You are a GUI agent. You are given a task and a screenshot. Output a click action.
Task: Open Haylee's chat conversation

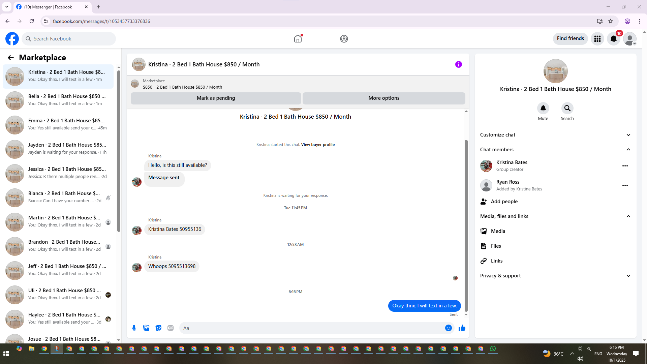click(x=58, y=319)
